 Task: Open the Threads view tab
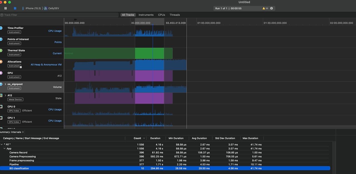[174, 15]
